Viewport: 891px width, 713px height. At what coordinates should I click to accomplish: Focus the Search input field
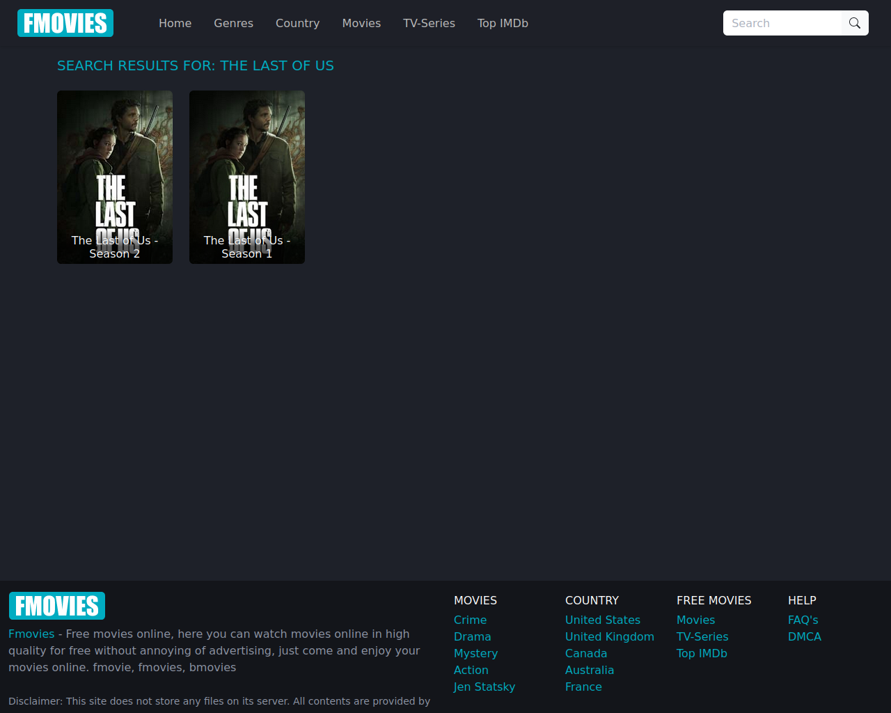point(782,23)
